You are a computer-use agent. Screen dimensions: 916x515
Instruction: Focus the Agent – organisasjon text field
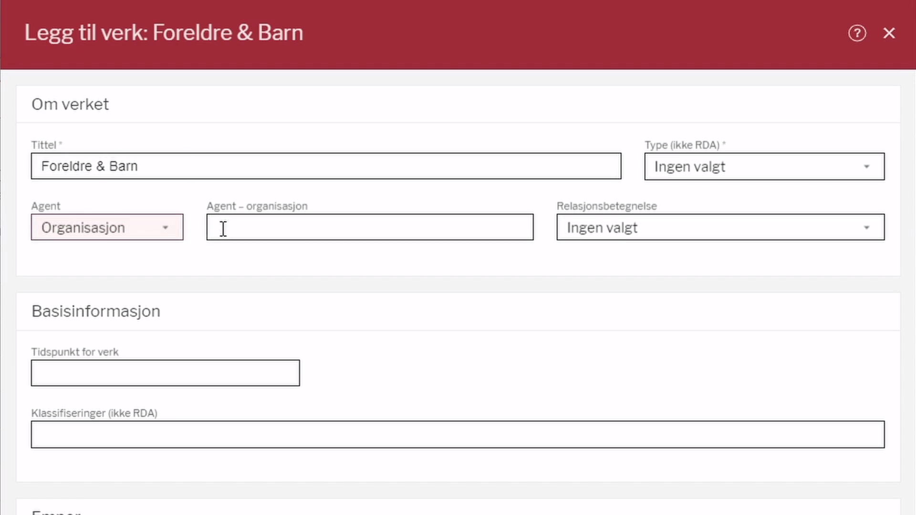(x=370, y=227)
